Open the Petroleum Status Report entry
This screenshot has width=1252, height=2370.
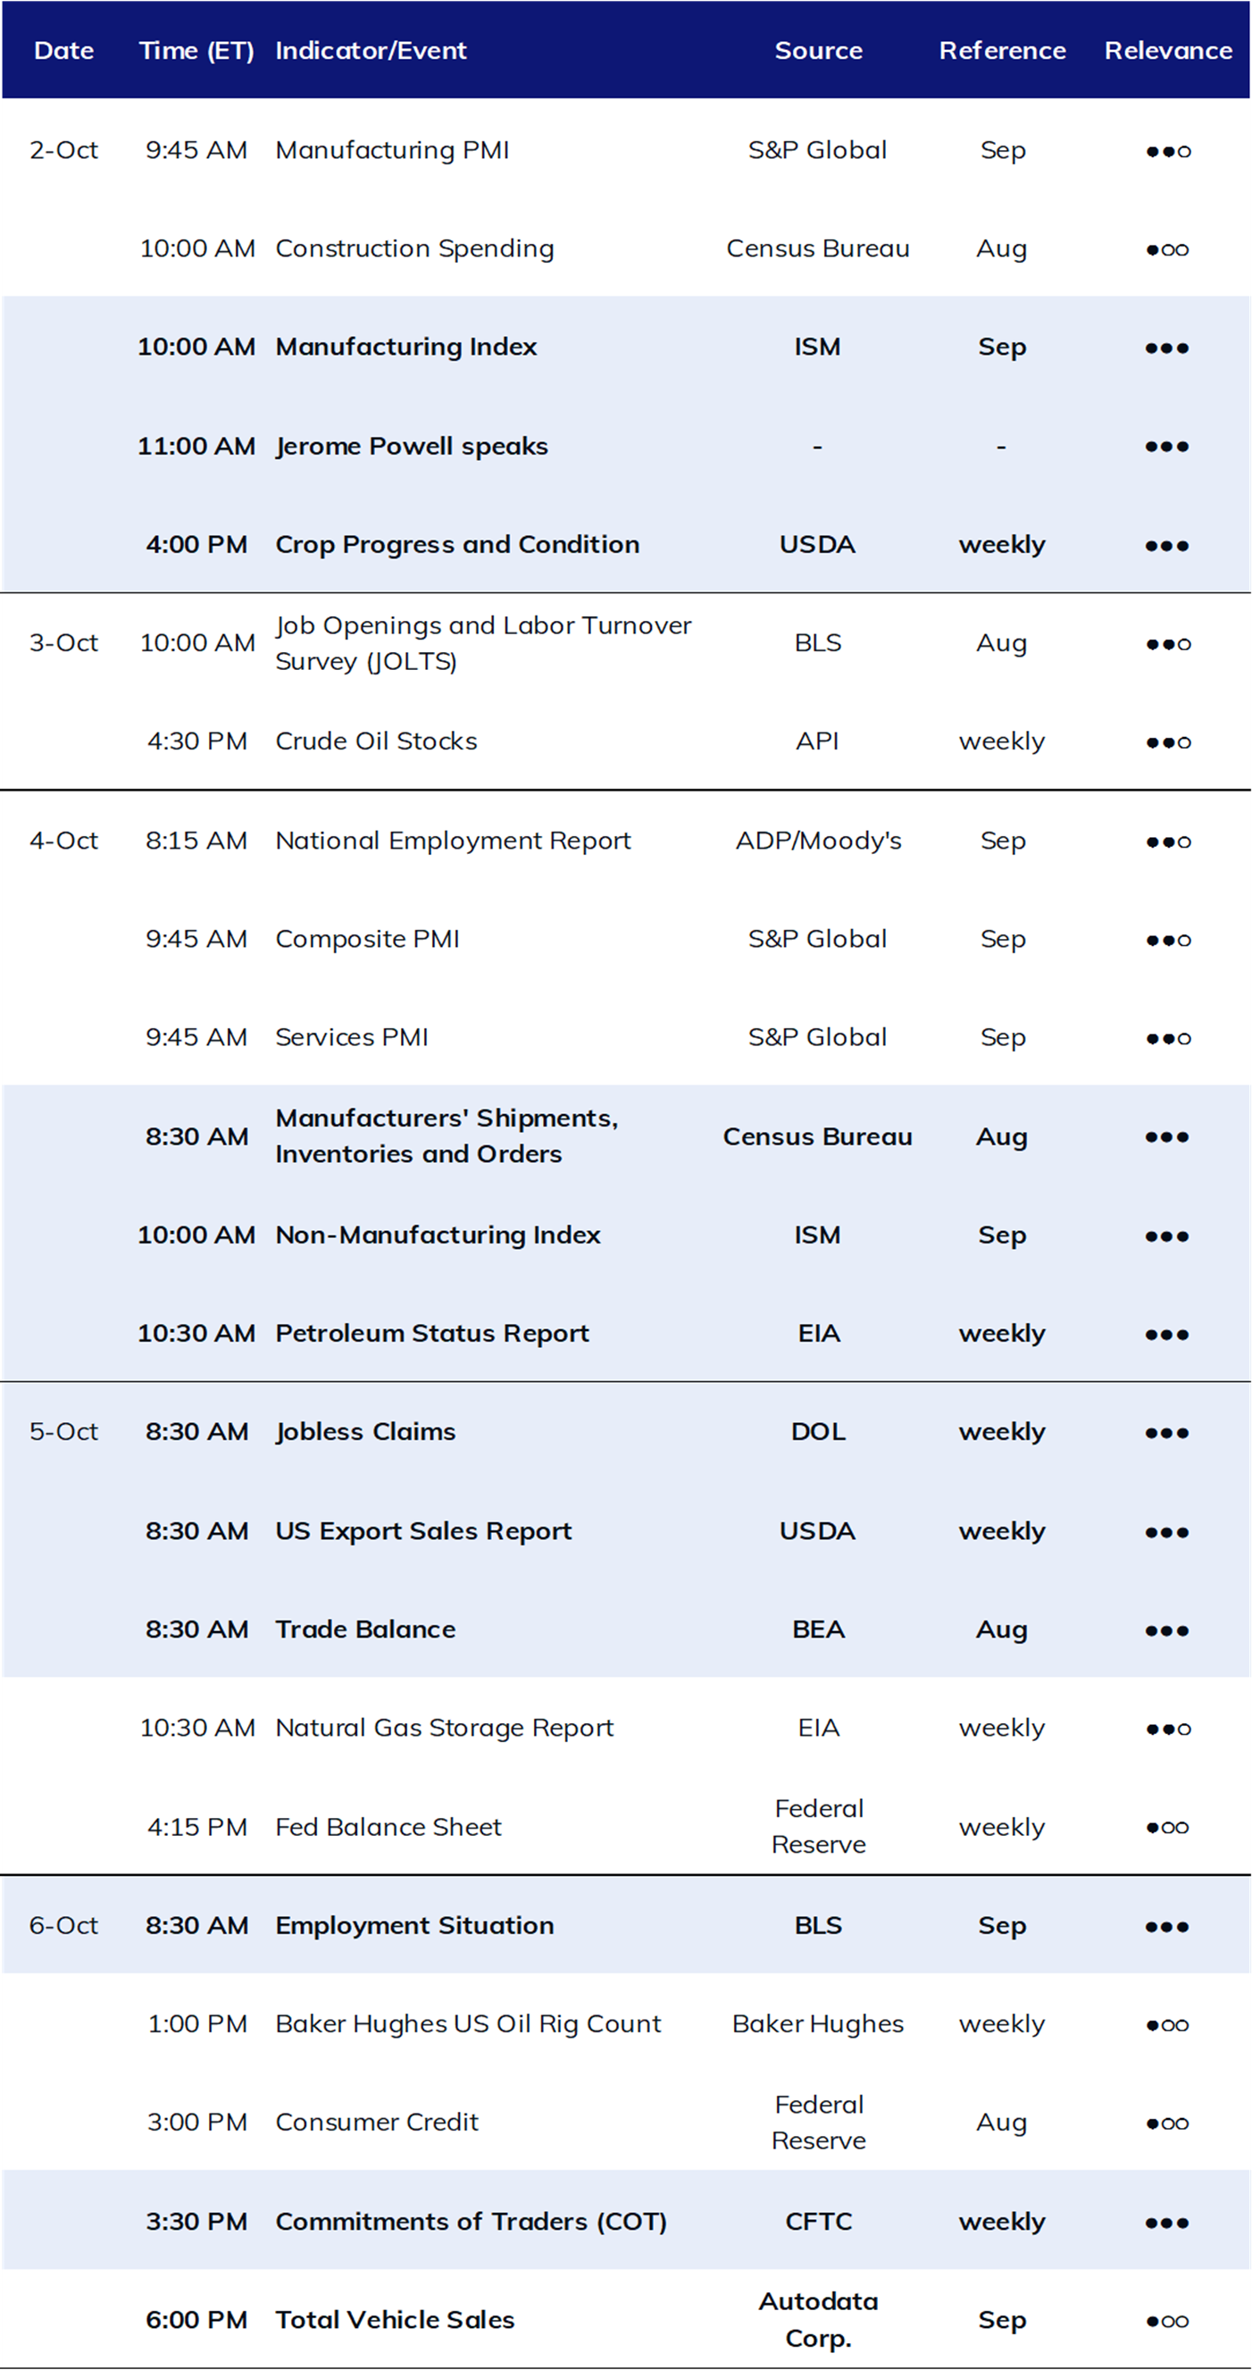coord(432,1334)
